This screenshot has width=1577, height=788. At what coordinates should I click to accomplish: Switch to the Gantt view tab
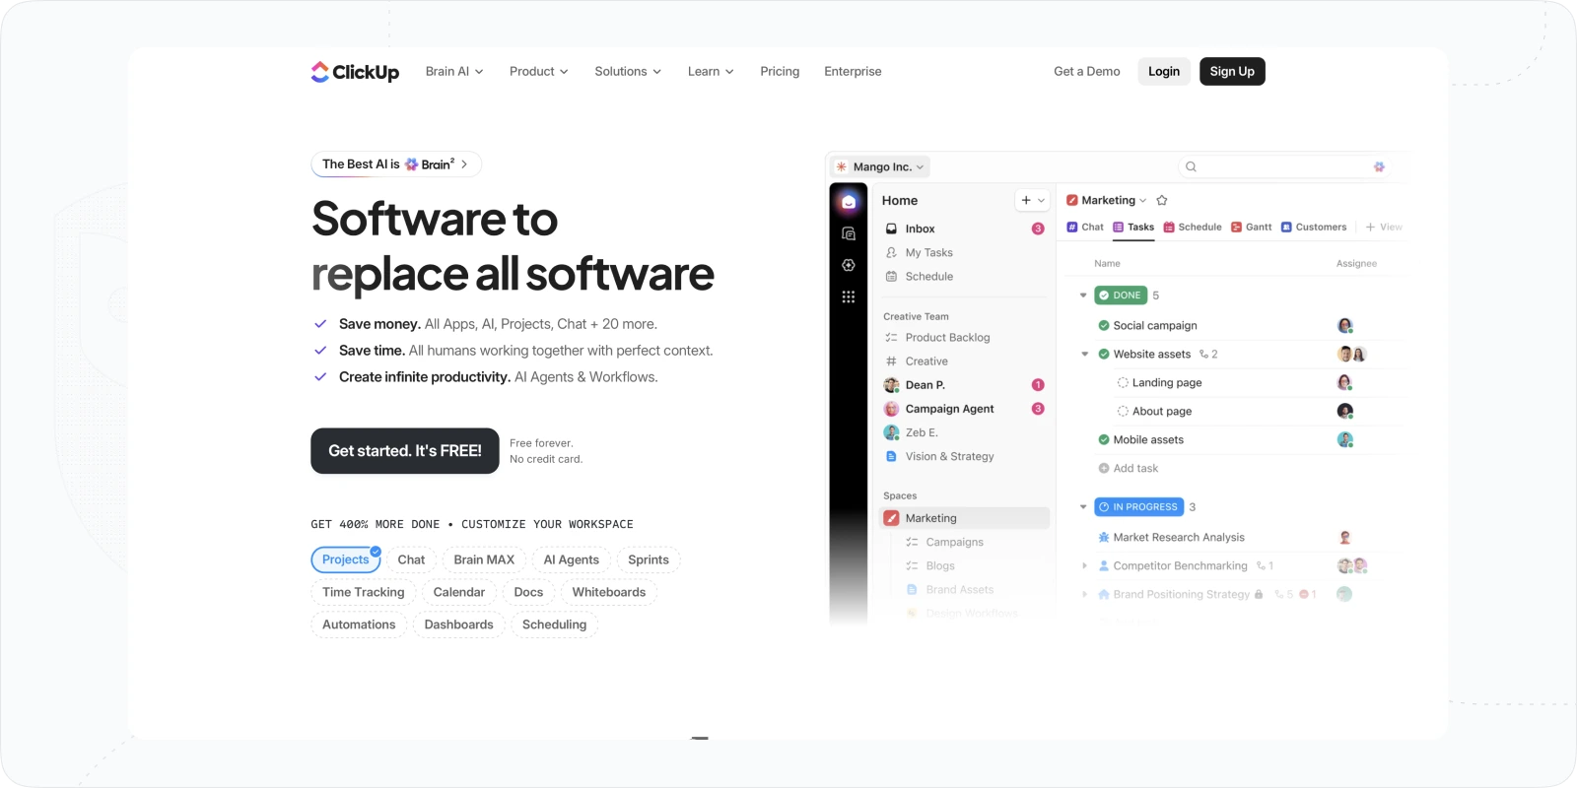pyautogui.click(x=1252, y=228)
